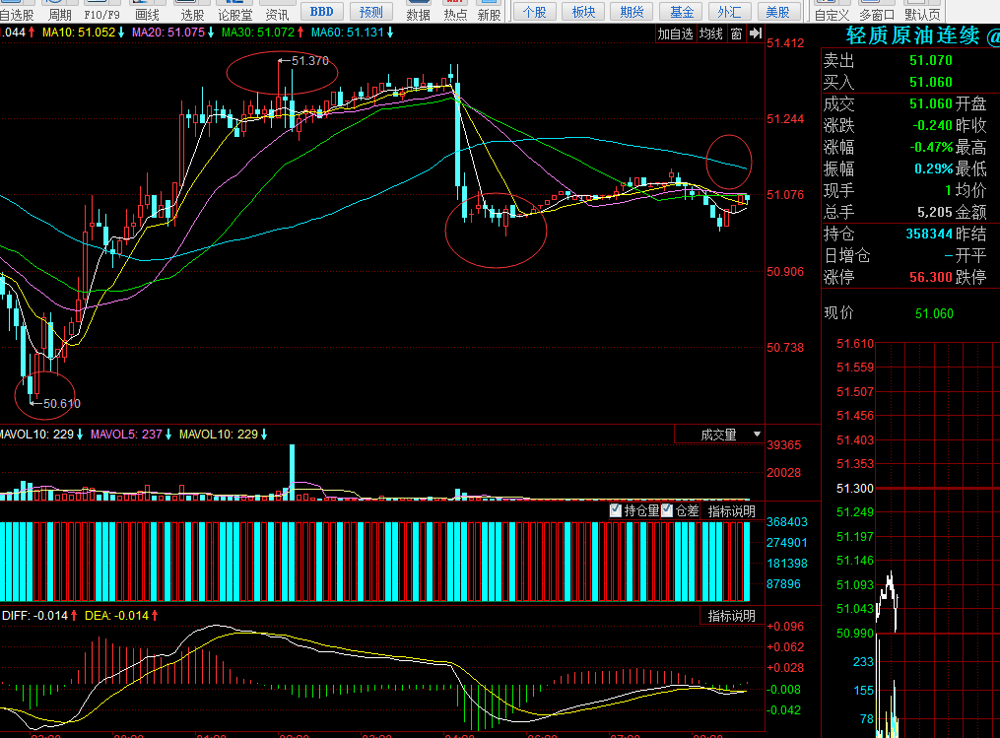Click the 总手 total volume 5,205

tap(934, 212)
